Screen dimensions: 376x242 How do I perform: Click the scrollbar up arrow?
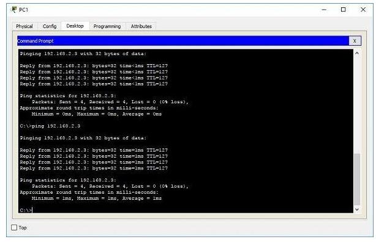pyautogui.click(x=356, y=53)
